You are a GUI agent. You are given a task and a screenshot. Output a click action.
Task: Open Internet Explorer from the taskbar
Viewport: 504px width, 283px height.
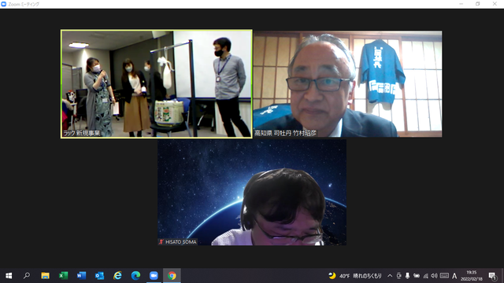click(x=117, y=276)
